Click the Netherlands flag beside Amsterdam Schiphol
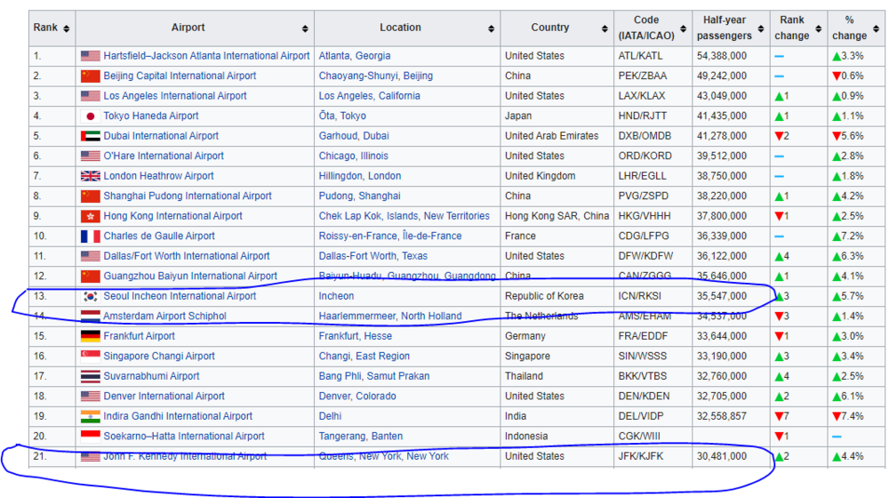 (90, 316)
